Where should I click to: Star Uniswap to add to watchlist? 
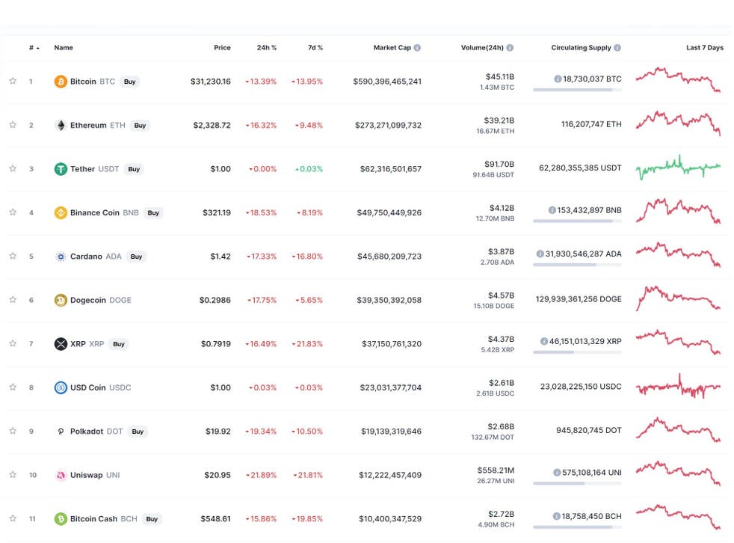click(13, 475)
